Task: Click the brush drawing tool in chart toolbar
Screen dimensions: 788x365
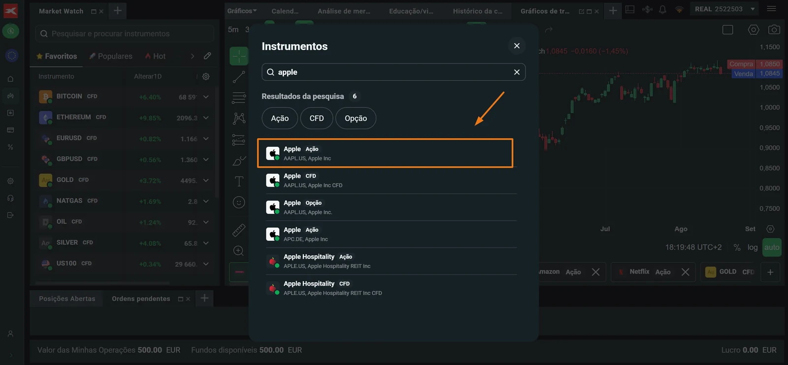Action: click(x=239, y=161)
